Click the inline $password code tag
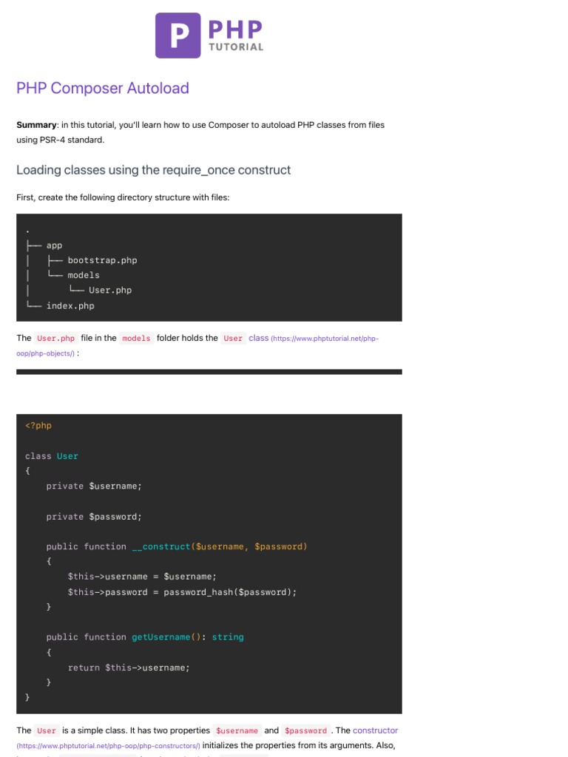This screenshot has height=757, width=568. tap(305, 730)
